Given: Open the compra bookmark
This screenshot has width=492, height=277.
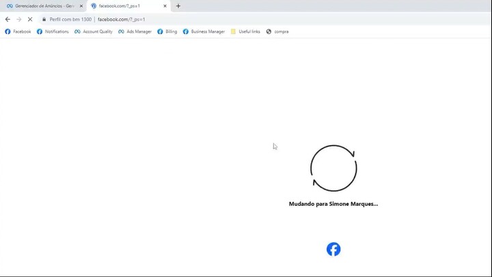Looking at the screenshot, I should pyautogui.click(x=277, y=31).
